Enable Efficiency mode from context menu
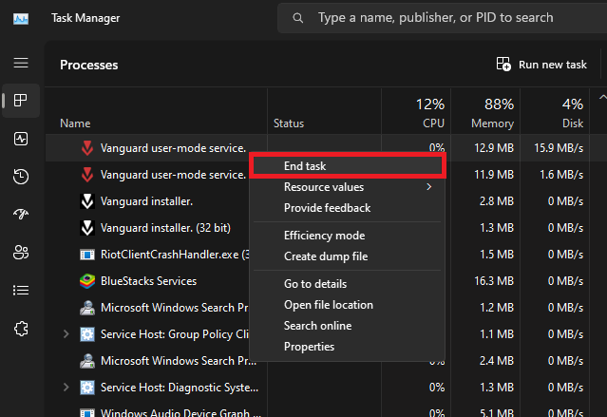Screen dimensions: 607x417 [x=348, y=236]
